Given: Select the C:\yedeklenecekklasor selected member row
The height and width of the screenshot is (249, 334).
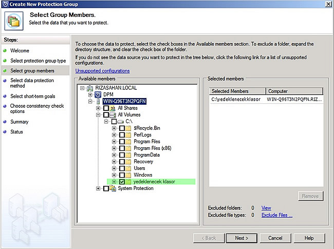Looking at the screenshot, I should pos(236,99).
